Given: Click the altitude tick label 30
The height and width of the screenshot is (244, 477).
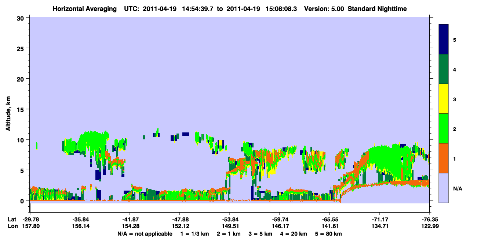Looking at the screenshot, I should pyautogui.click(x=21, y=18).
